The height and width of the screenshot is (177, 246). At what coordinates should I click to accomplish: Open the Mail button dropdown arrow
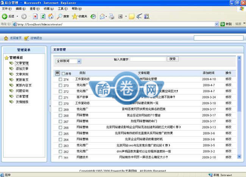click(x=106, y=16)
